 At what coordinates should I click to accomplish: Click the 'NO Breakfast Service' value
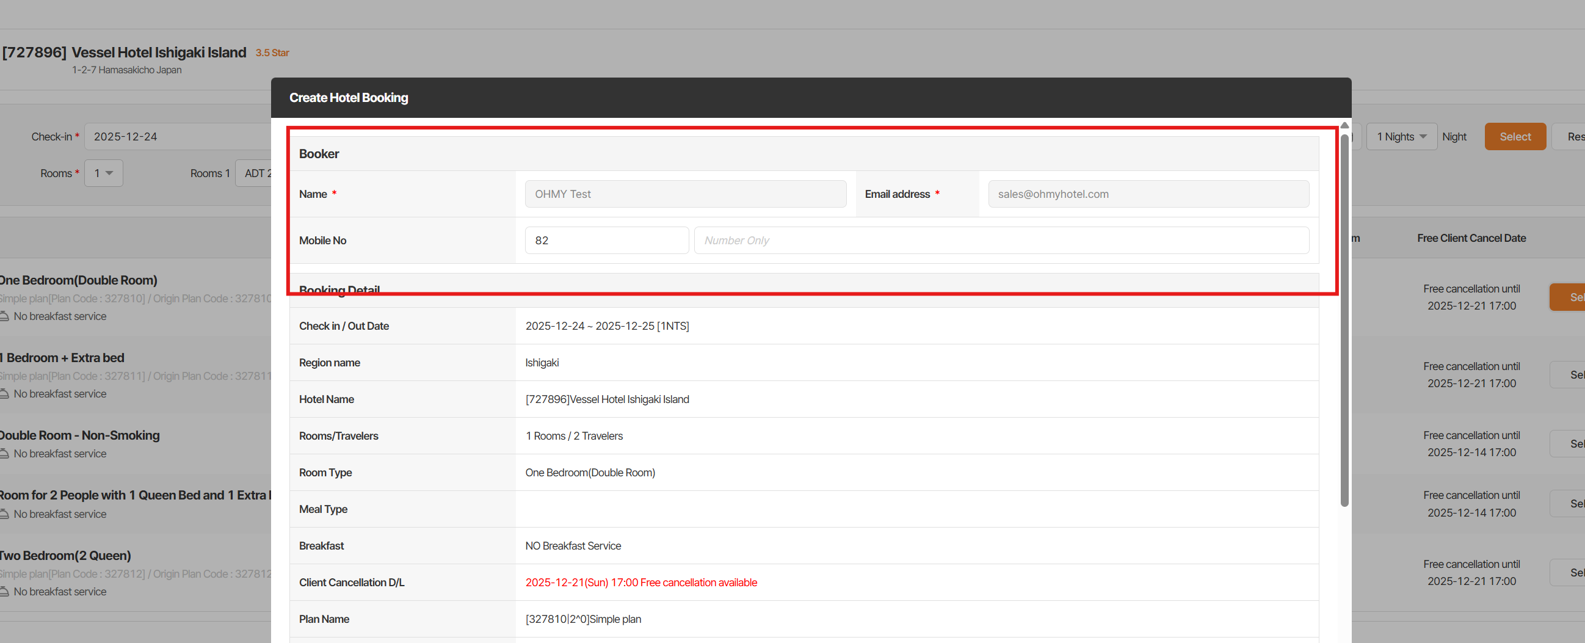[x=573, y=546]
